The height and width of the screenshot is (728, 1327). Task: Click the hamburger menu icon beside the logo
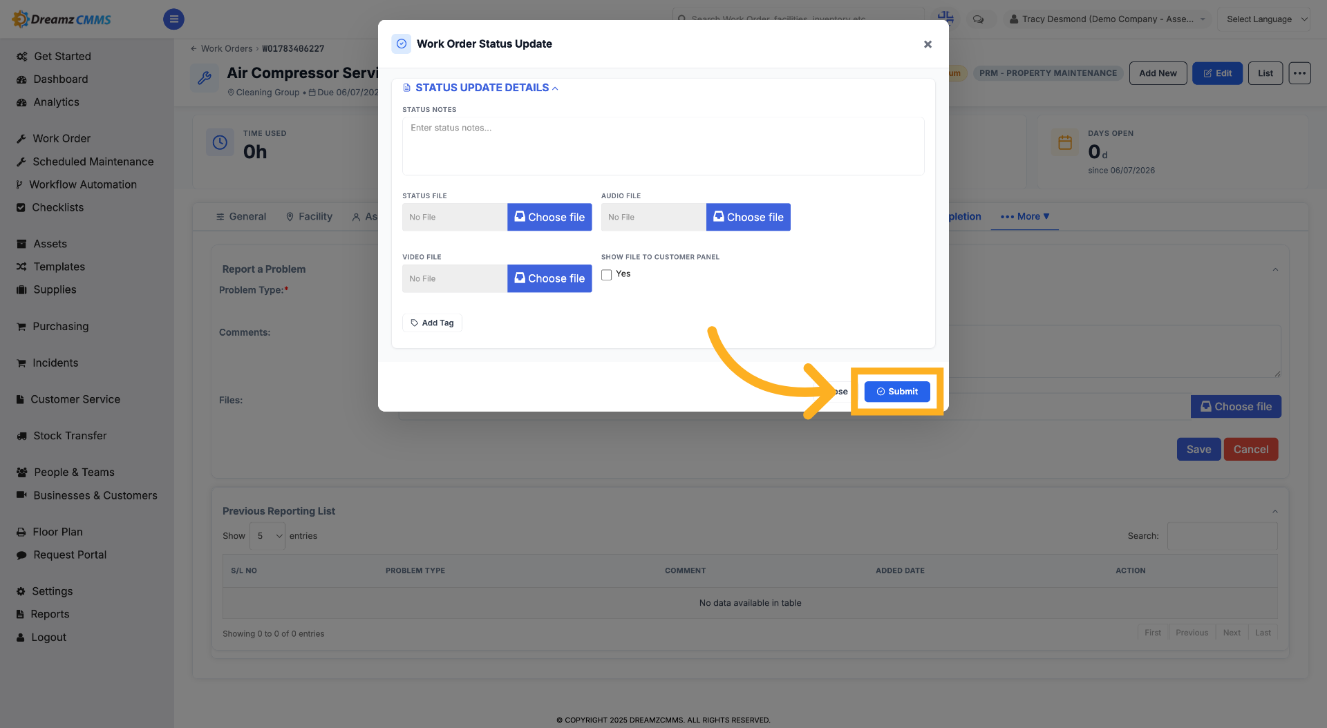point(173,19)
